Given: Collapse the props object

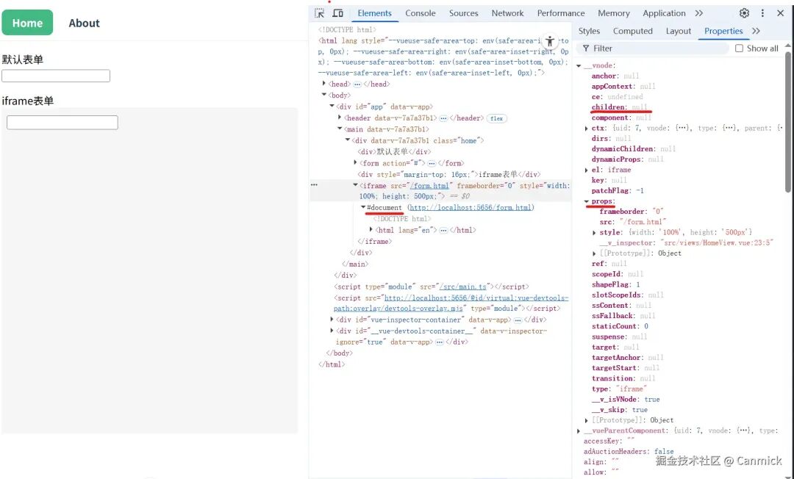Looking at the screenshot, I should click(587, 201).
